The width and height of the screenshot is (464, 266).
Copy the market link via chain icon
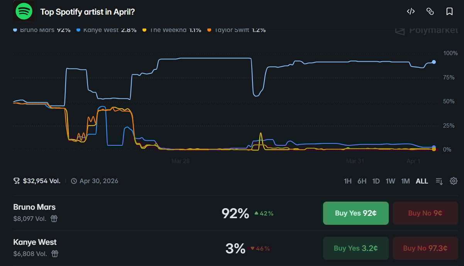coord(430,12)
